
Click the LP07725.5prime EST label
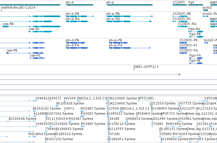[190, 103]
